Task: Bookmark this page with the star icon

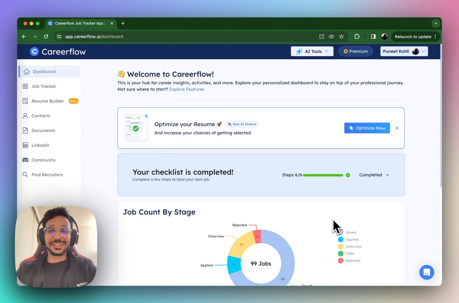Action: point(341,36)
